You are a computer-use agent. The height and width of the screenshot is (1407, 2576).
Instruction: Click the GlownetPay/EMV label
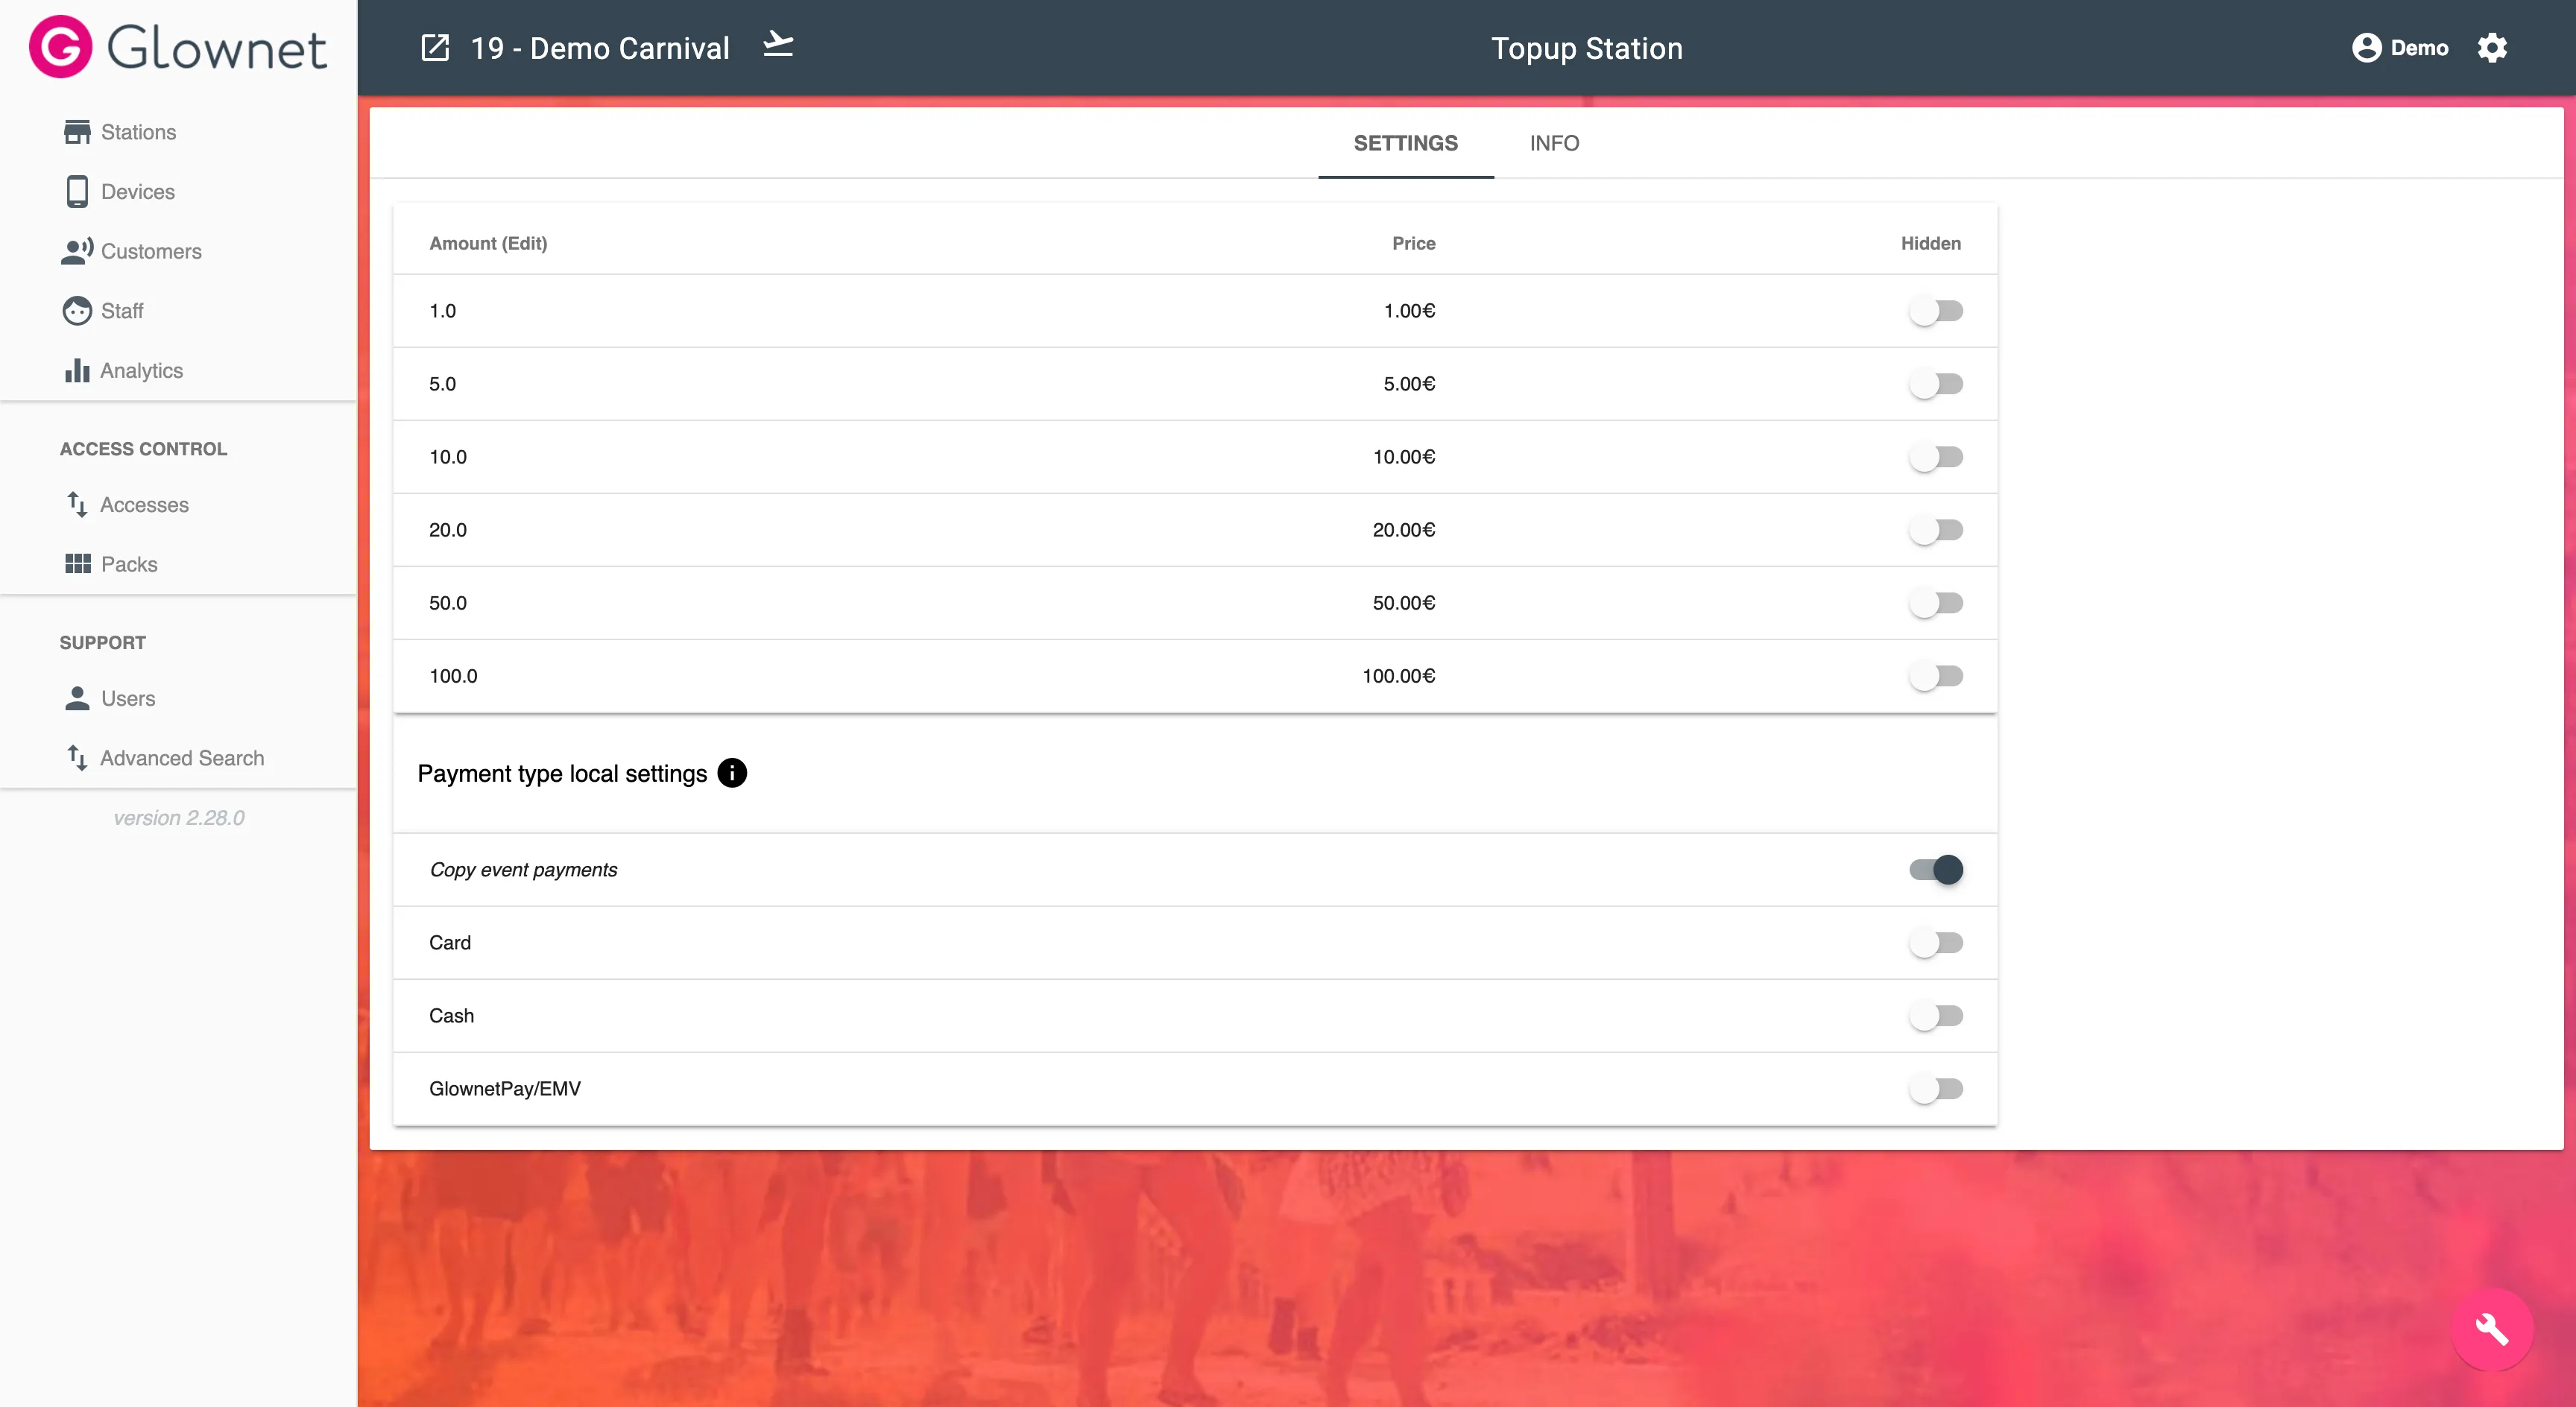(x=505, y=1089)
